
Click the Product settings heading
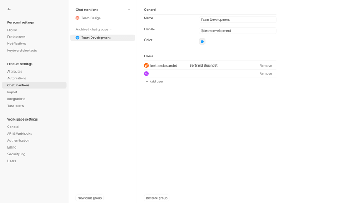click(x=20, y=64)
